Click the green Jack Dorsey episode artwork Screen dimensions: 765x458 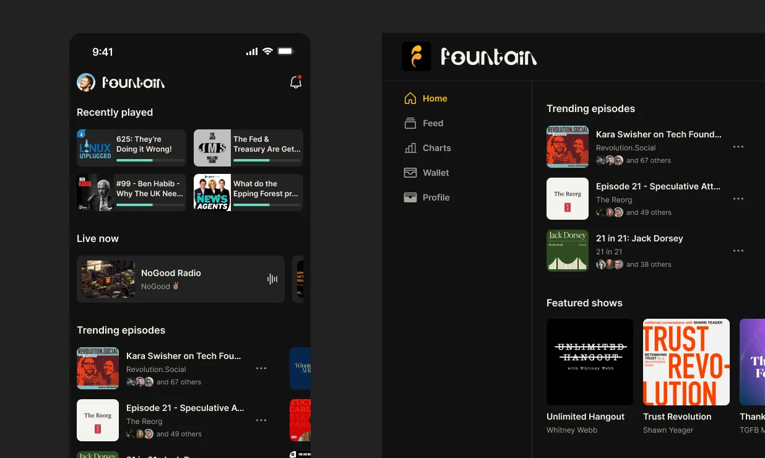pos(568,251)
